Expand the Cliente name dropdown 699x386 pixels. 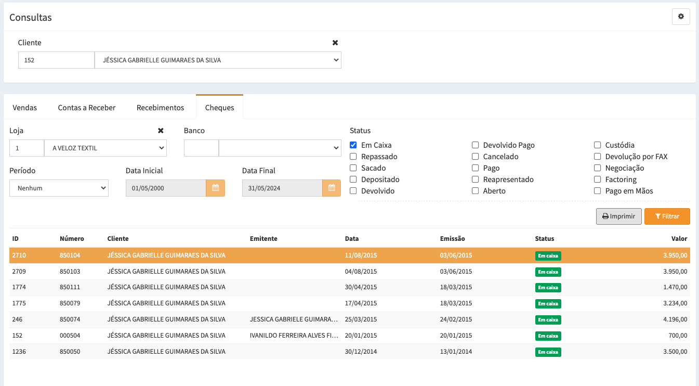[x=217, y=60]
